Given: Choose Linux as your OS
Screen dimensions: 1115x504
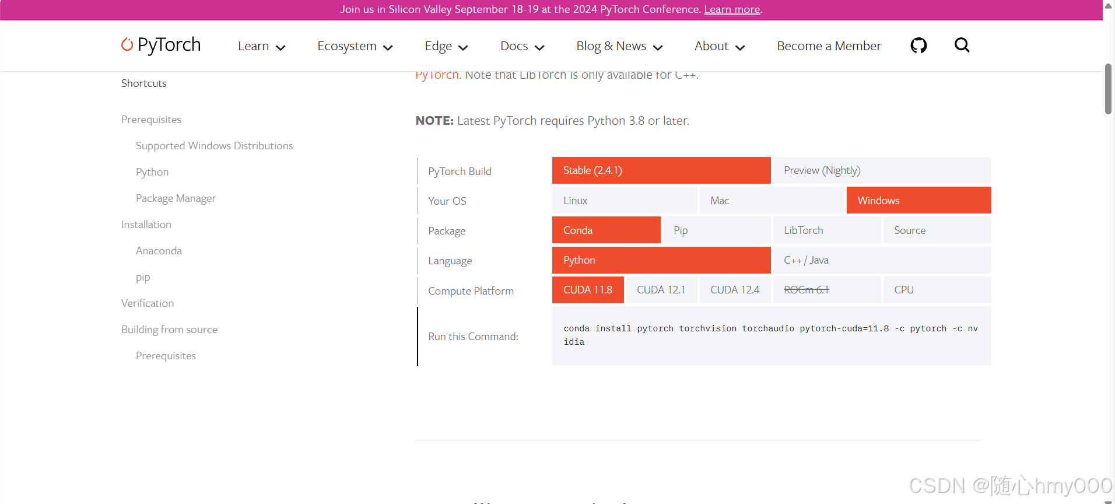Looking at the screenshot, I should pos(625,200).
